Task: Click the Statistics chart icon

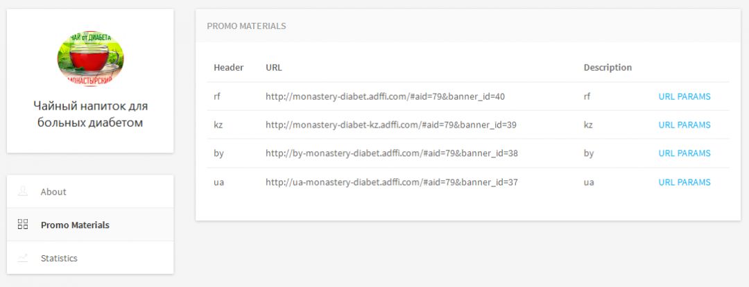Action: pos(22,258)
